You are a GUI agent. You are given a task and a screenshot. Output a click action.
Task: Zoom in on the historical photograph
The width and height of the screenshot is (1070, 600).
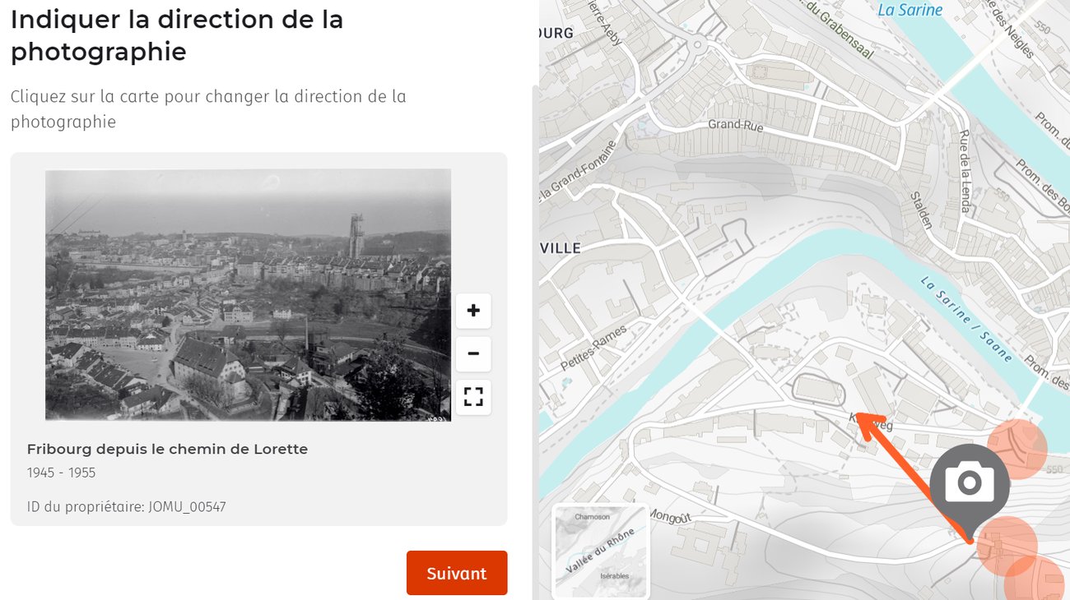(x=473, y=311)
